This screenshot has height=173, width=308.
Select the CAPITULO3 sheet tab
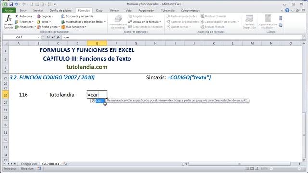51,164
